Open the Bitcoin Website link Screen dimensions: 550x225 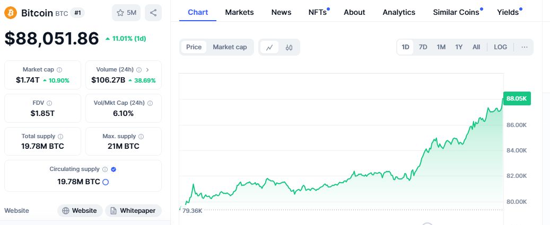[80, 211]
